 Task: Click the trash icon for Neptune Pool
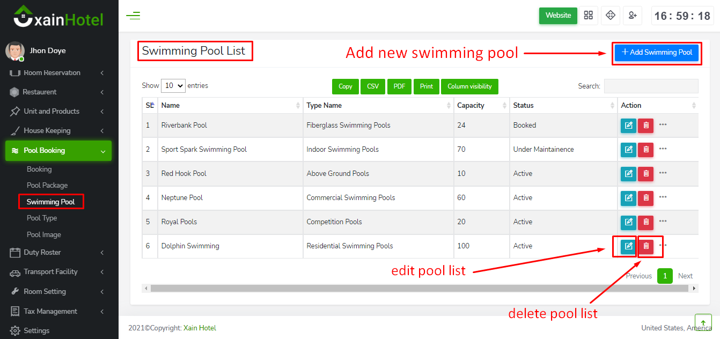click(646, 198)
